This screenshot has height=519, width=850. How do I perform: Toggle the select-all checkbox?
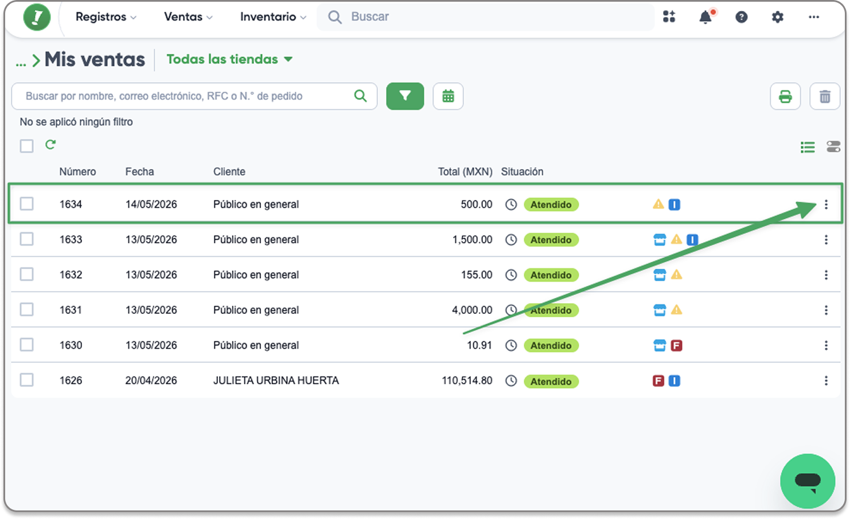coord(26,146)
